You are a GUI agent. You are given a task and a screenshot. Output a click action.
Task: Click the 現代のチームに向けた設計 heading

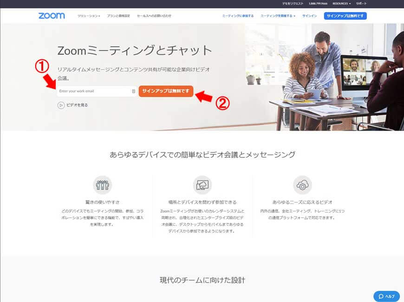coord(202,280)
